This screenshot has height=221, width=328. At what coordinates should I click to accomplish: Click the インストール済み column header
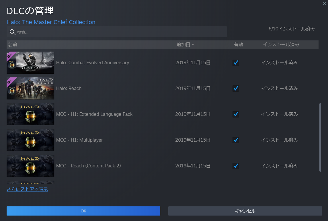(281, 44)
